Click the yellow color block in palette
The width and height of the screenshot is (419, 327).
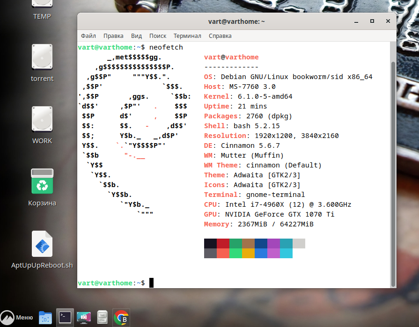pyautogui.click(x=248, y=254)
